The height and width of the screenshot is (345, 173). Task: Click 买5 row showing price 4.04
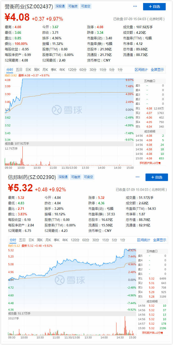coord(150,127)
